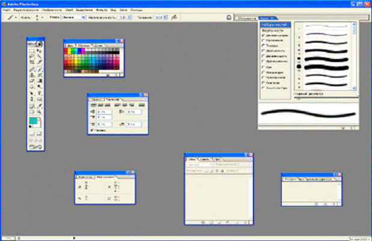
Task: Click the teal foreground color swatch
Action: click(33, 120)
